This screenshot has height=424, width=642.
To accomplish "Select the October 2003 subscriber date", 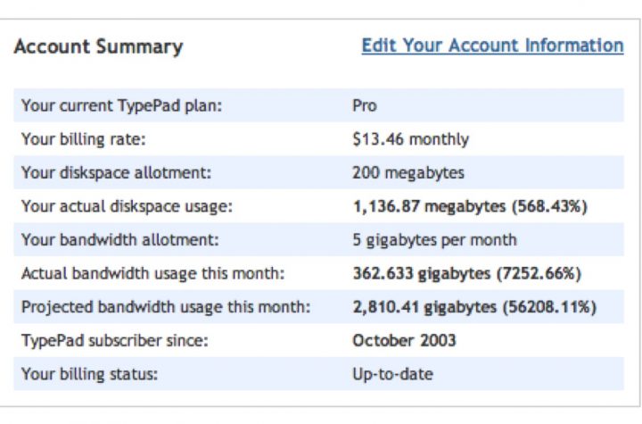I will tap(404, 341).
